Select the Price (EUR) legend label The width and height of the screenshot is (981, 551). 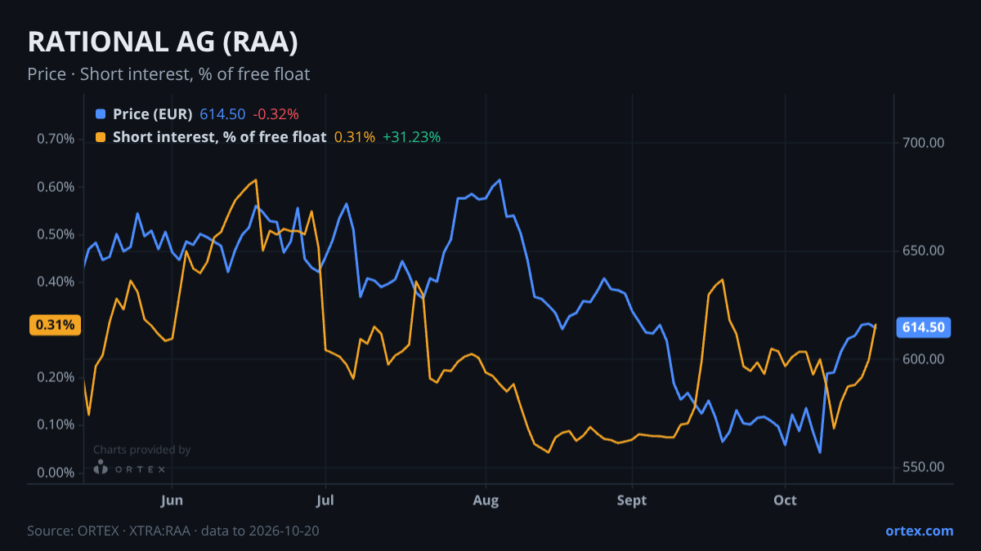[x=153, y=113]
